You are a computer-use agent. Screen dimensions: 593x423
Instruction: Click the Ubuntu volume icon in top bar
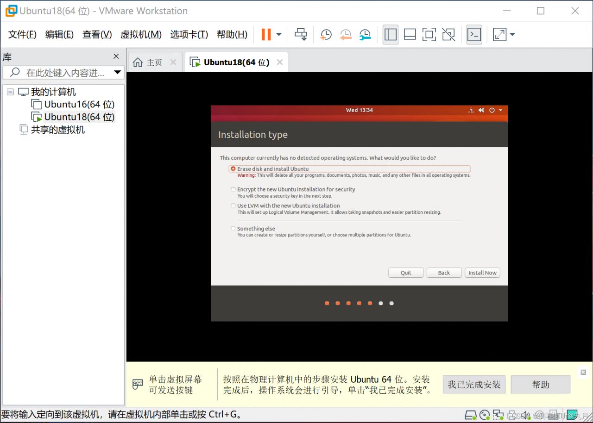coord(481,110)
